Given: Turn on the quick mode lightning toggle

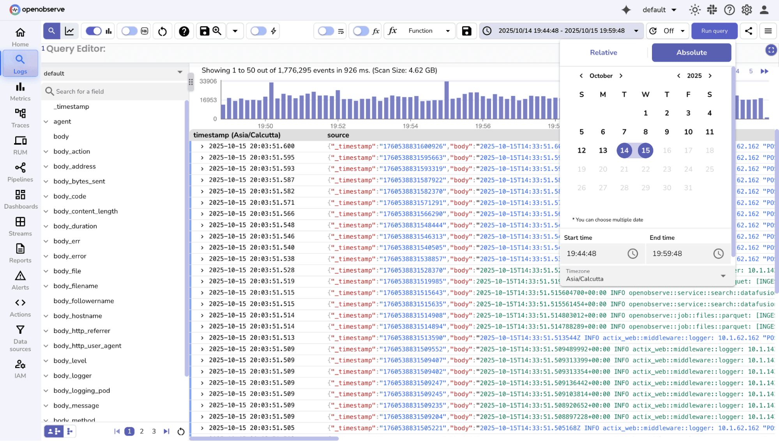Looking at the screenshot, I should tap(258, 31).
